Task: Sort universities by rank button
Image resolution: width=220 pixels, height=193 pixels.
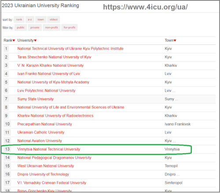Action: 19,19
